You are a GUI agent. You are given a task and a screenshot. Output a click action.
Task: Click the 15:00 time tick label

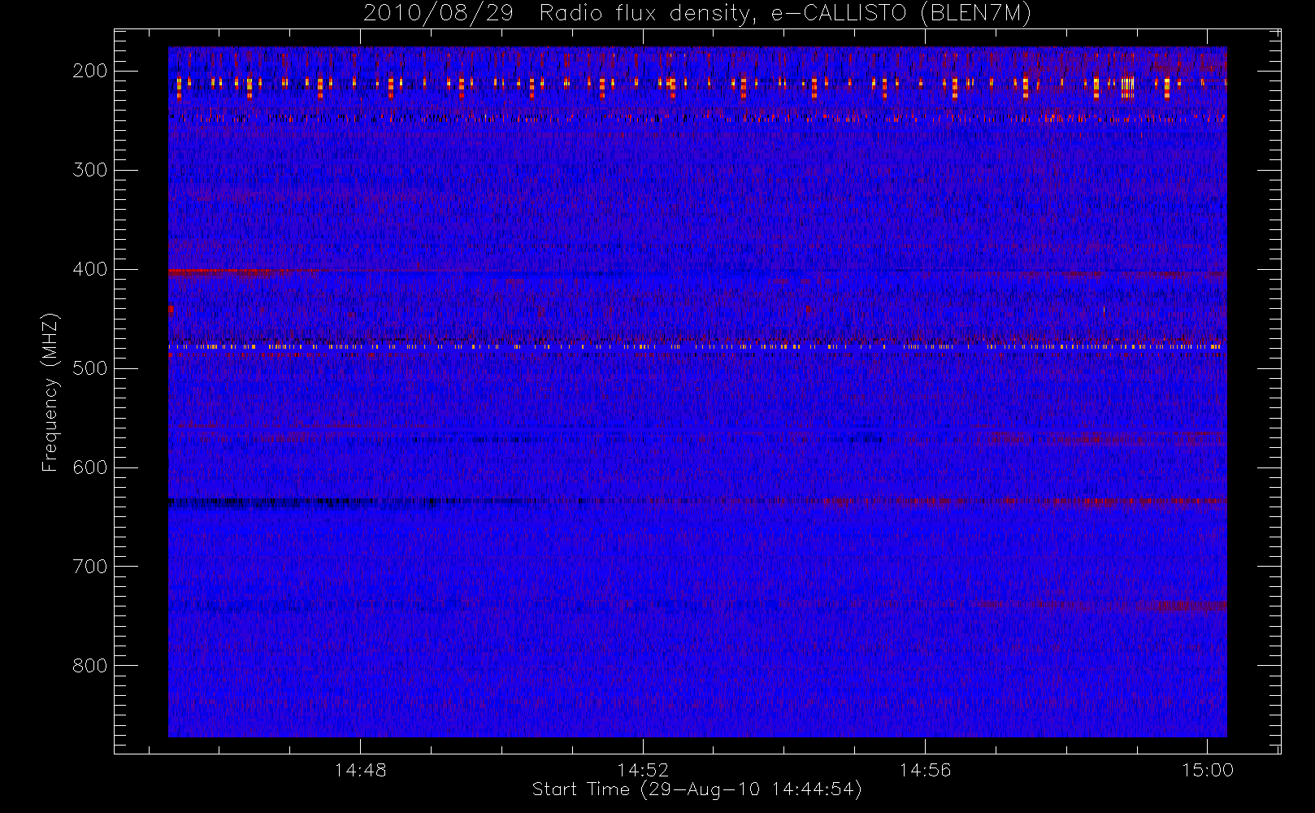click(1208, 770)
